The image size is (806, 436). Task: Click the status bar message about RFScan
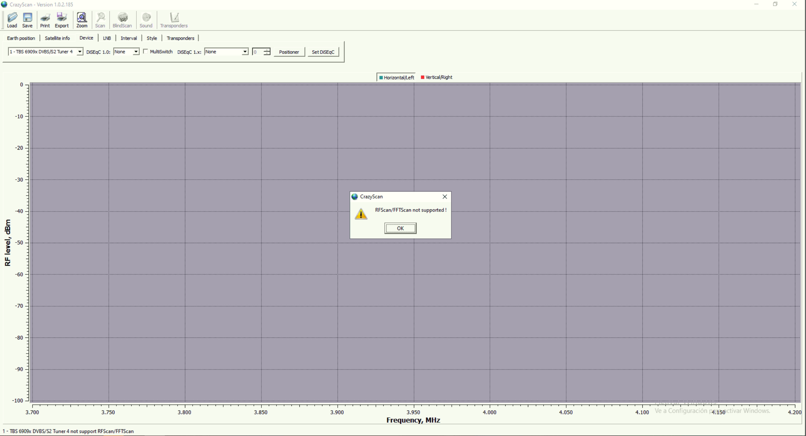coord(68,431)
